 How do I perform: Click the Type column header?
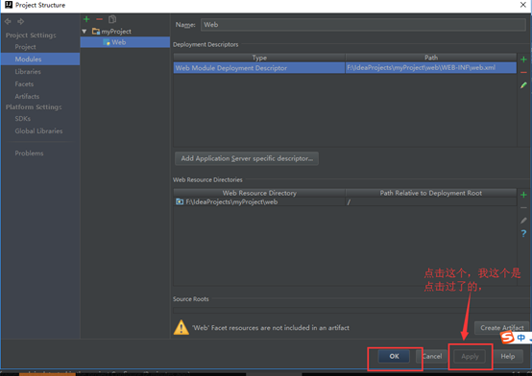coord(259,58)
